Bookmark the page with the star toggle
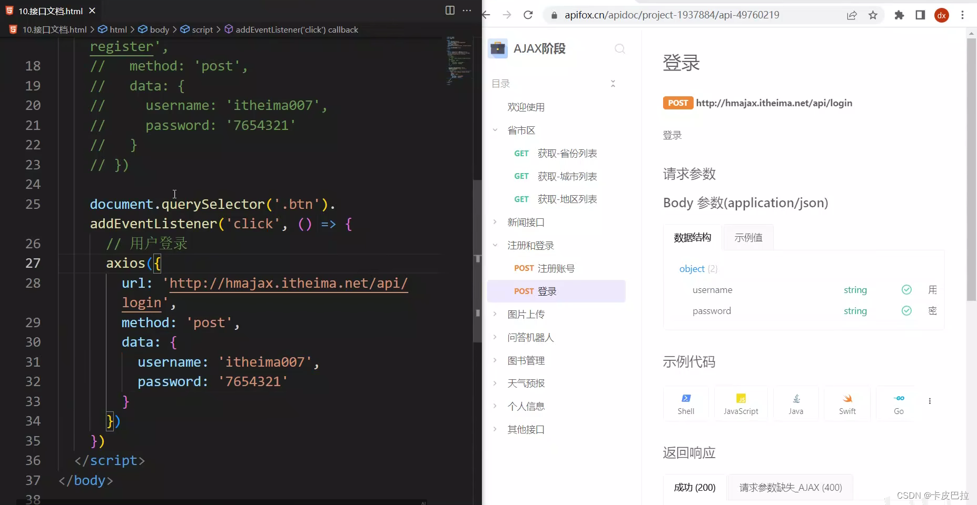Viewport: 977px width, 505px height. [873, 15]
